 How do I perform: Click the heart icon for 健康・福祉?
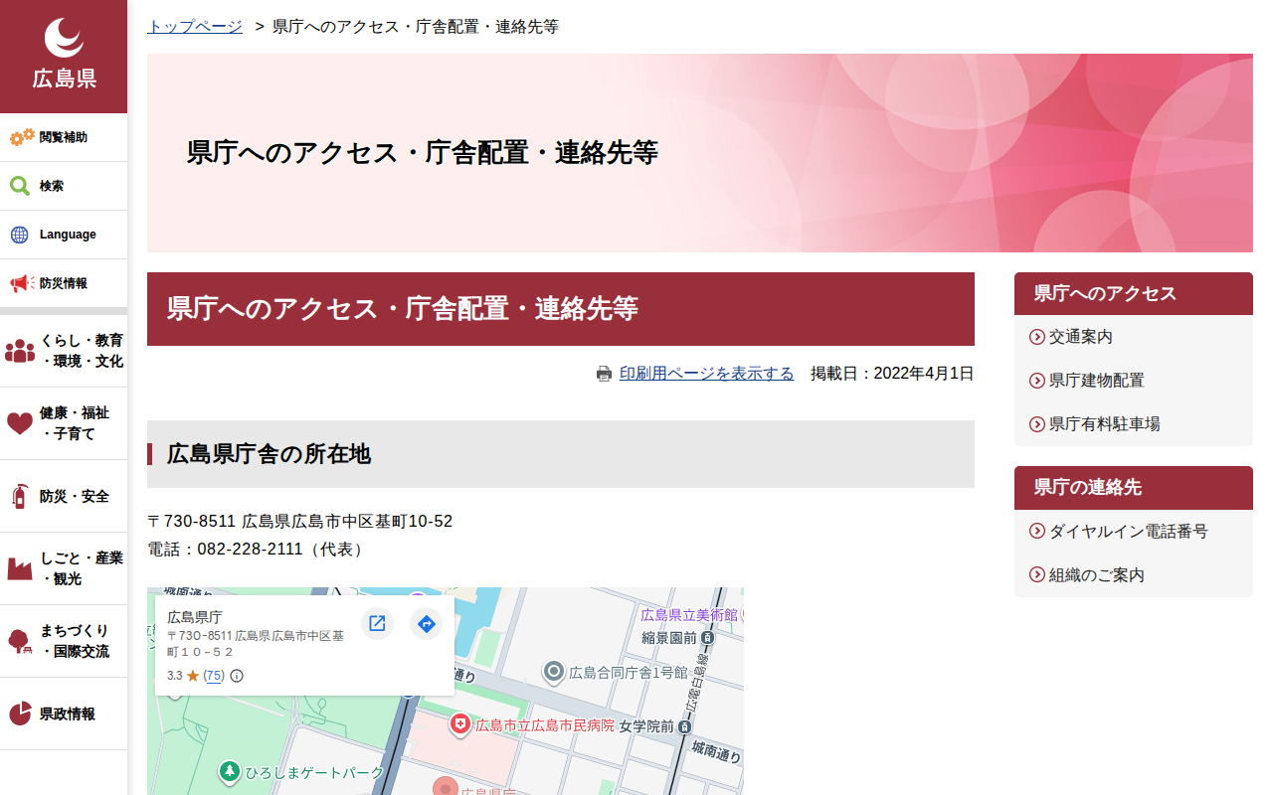[20, 423]
